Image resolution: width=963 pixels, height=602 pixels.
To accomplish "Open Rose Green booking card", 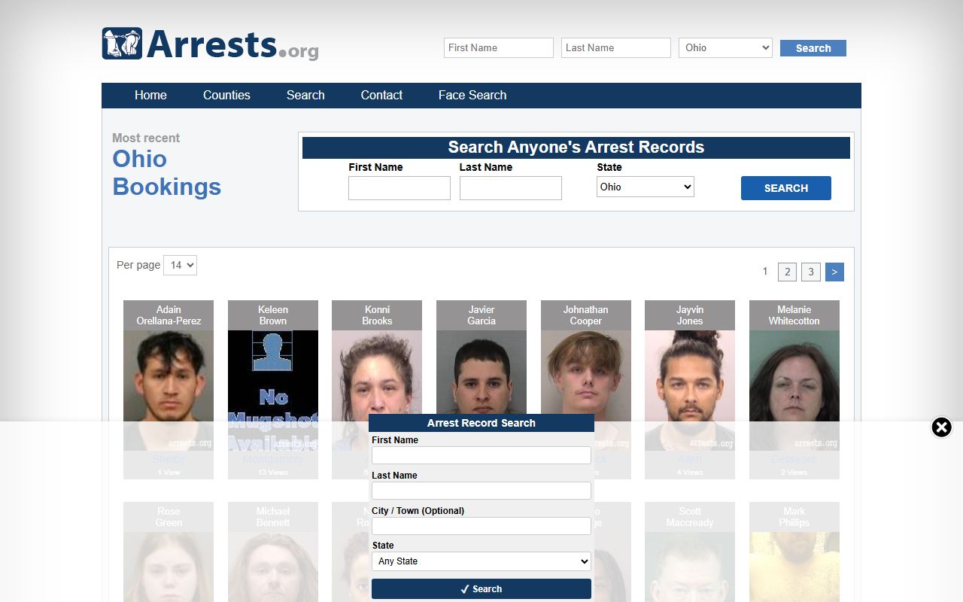I will click(169, 552).
